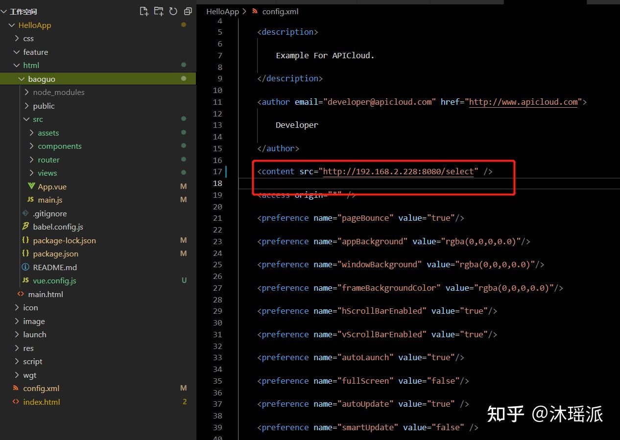
Task: Click the fullScreen preference name
Action: coord(365,381)
